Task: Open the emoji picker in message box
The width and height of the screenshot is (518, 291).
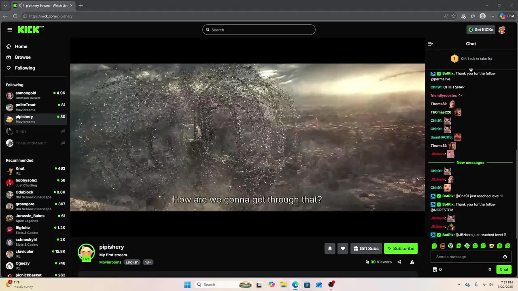Action: (505, 257)
